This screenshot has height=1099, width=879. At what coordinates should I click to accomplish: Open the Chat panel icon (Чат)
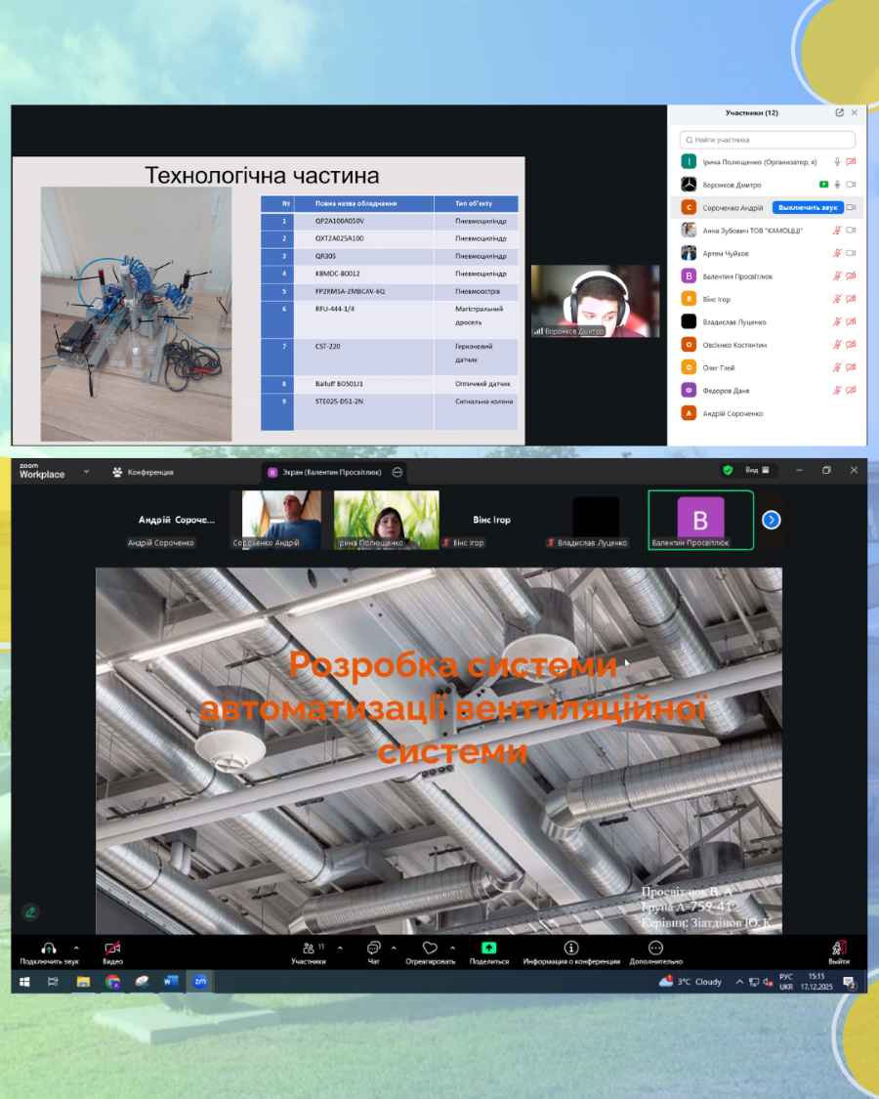373,948
